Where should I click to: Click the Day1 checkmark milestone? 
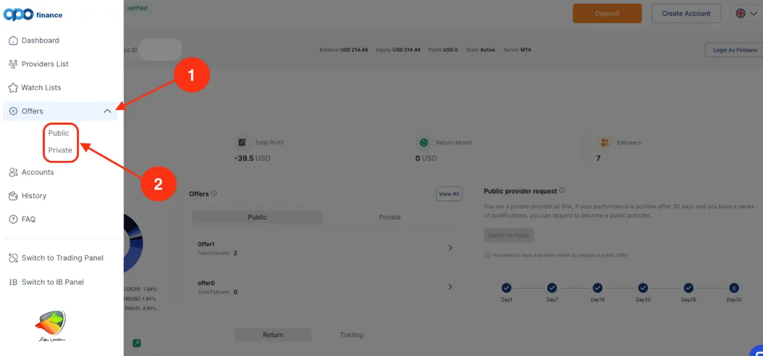tap(507, 288)
